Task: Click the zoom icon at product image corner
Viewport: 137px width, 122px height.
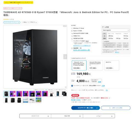Action: (65, 87)
